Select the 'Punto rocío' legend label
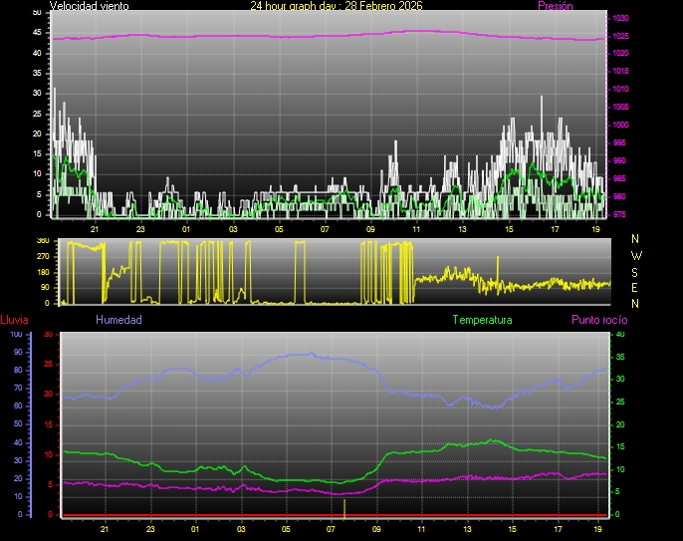 pyautogui.click(x=598, y=320)
